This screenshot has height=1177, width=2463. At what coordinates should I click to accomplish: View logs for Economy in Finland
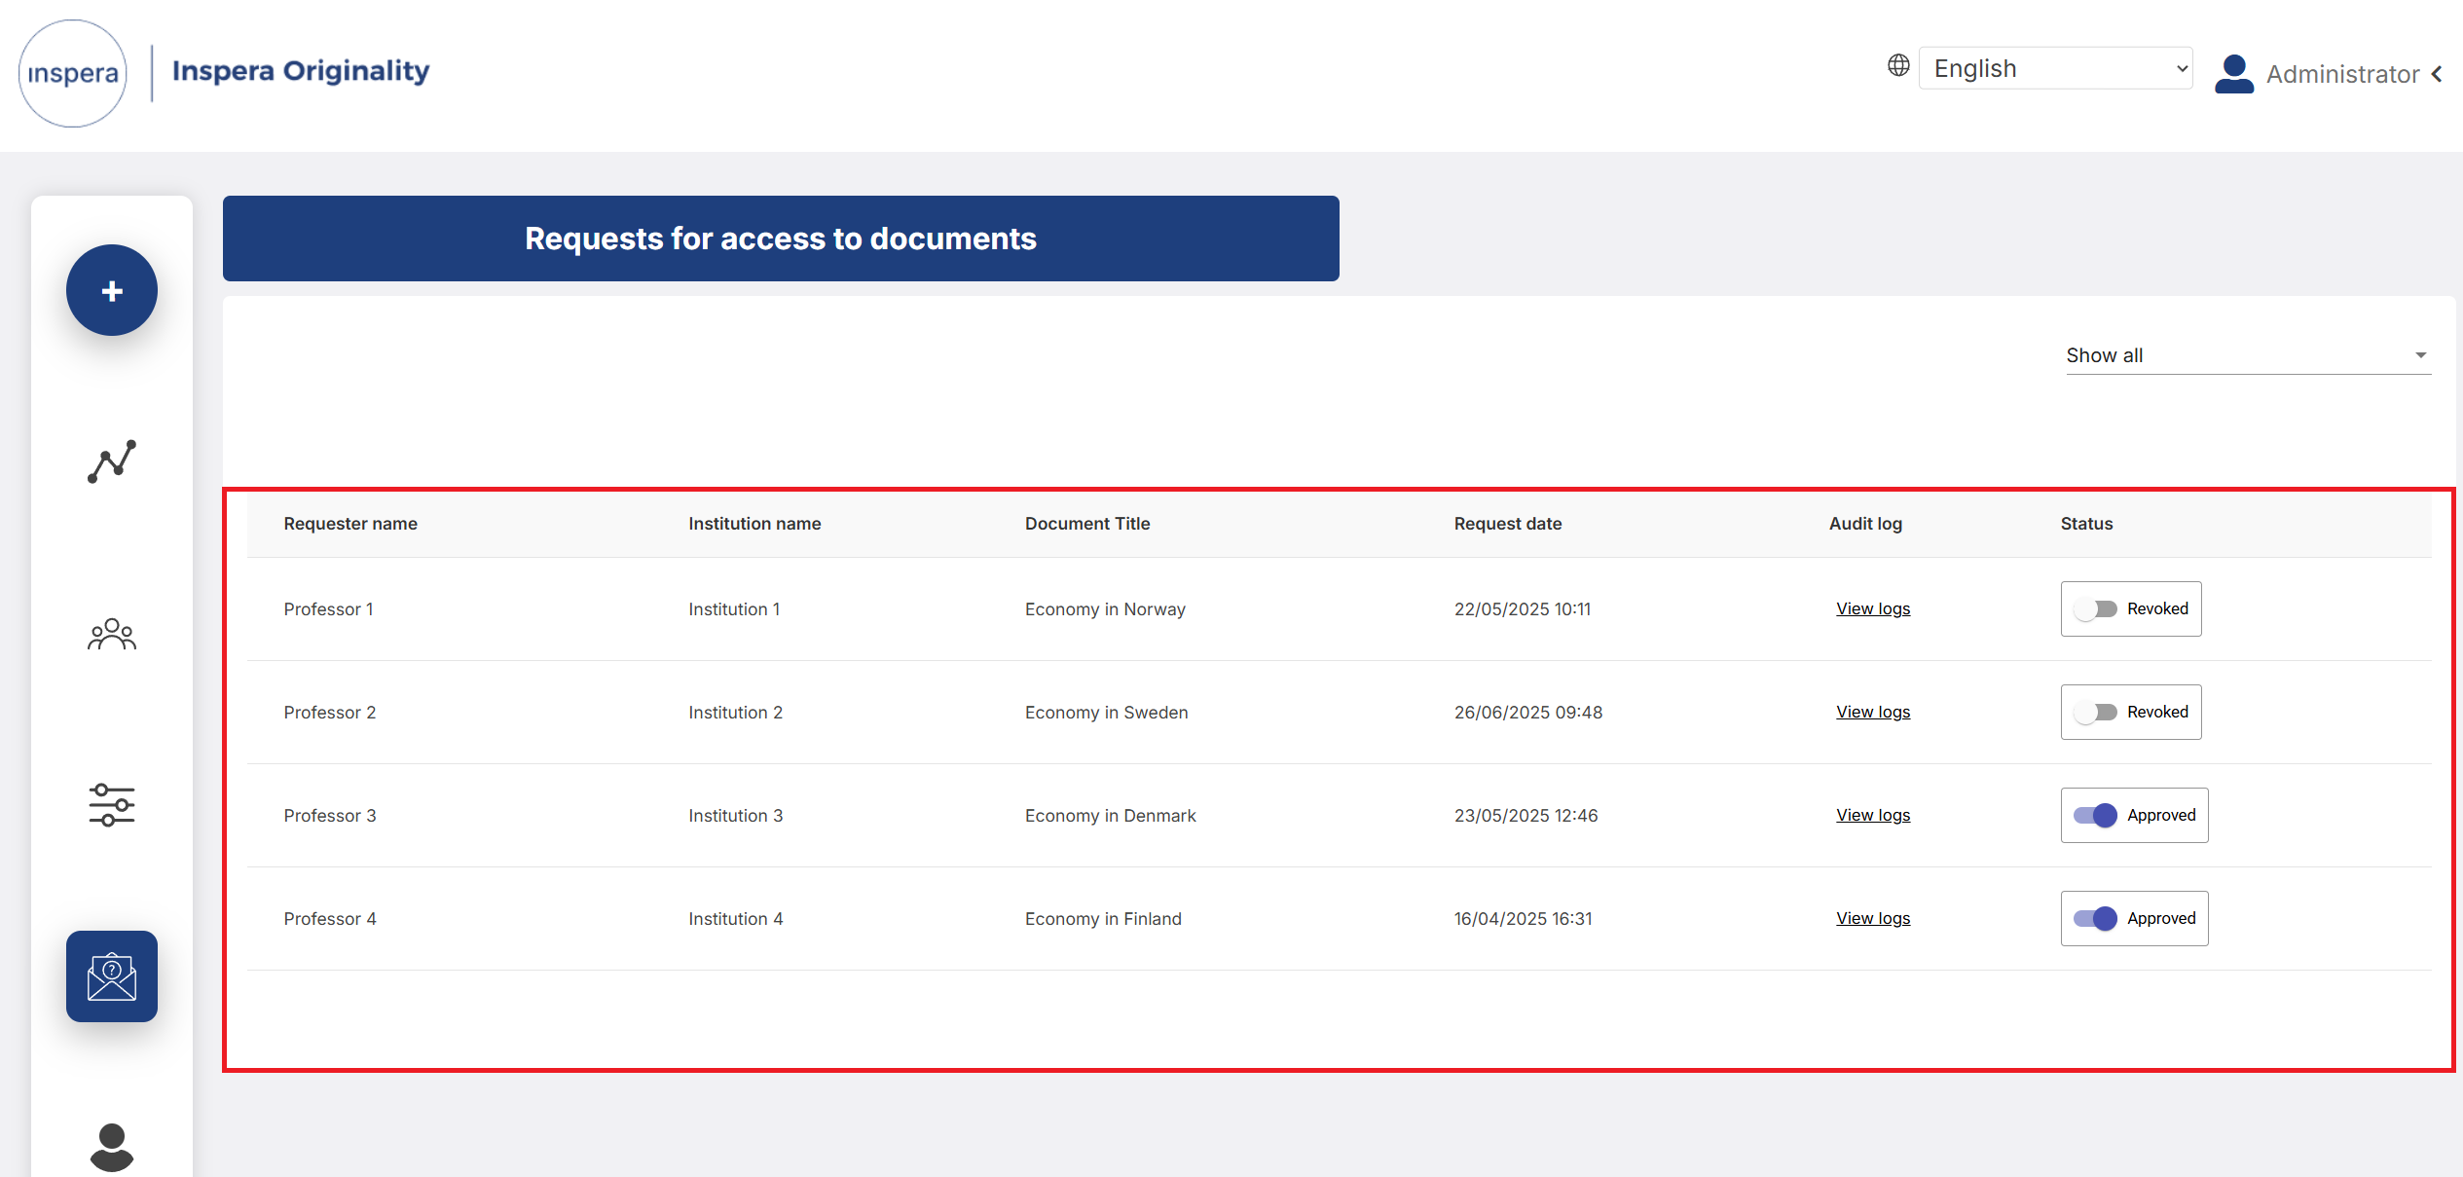[x=1873, y=918]
